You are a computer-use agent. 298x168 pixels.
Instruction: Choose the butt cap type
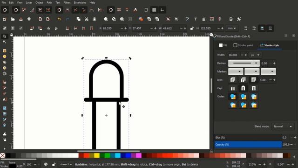click(x=233, y=88)
